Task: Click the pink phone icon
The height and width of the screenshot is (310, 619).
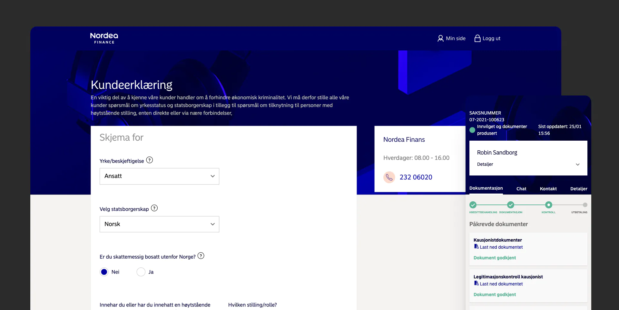Action: coord(389,177)
